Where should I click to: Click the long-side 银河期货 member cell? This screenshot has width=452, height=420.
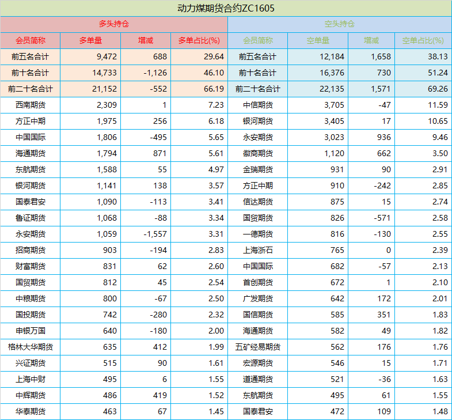point(31,186)
